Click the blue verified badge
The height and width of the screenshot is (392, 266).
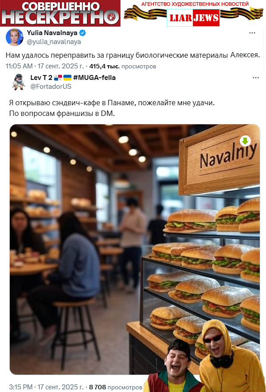[82, 33]
